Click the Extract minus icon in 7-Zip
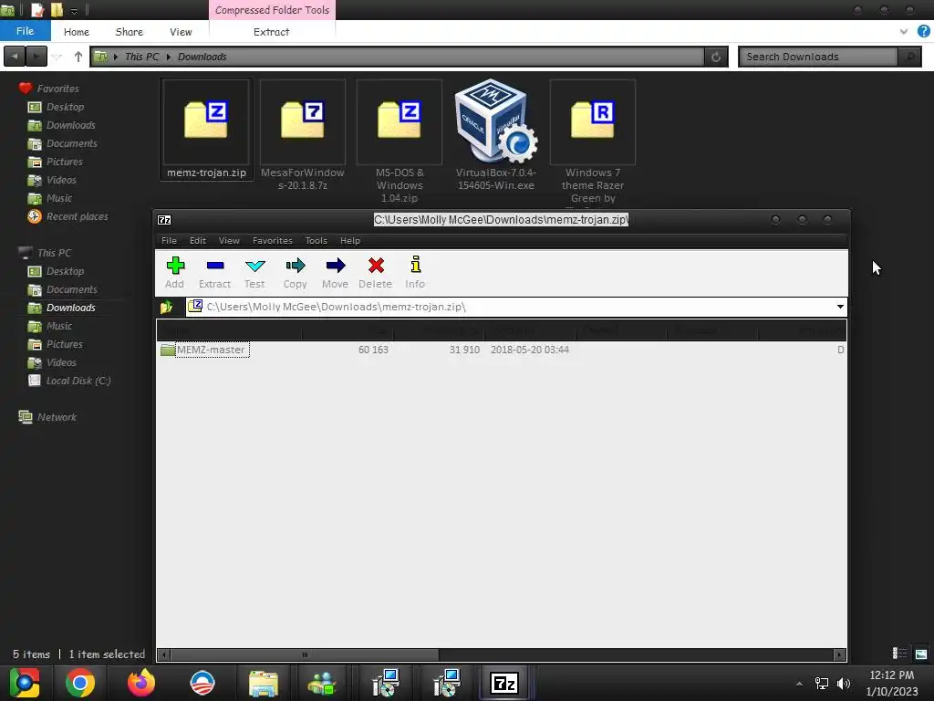This screenshot has height=701, width=934. (x=215, y=266)
